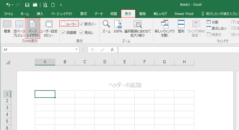Click the Undo arrow icon
This screenshot has height=130, width=239.
point(8,5)
